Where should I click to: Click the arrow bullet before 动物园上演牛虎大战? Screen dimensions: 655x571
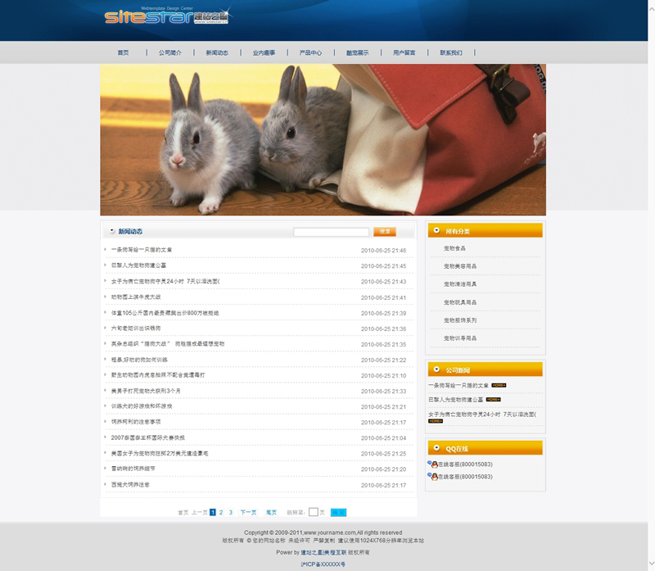(106, 297)
